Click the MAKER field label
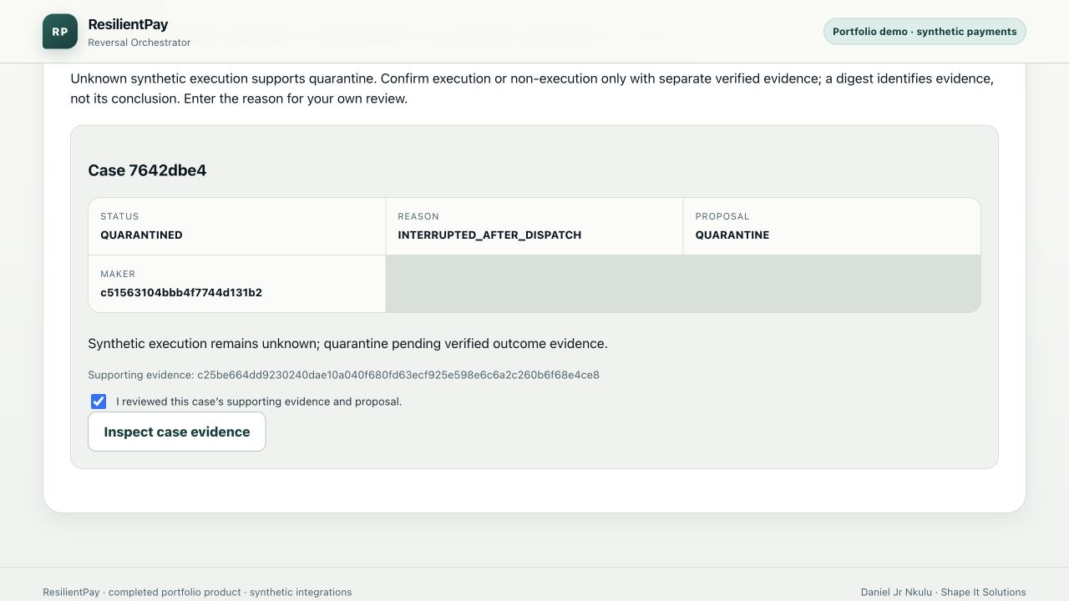1069x601 pixels. pyautogui.click(x=118, y=274)
